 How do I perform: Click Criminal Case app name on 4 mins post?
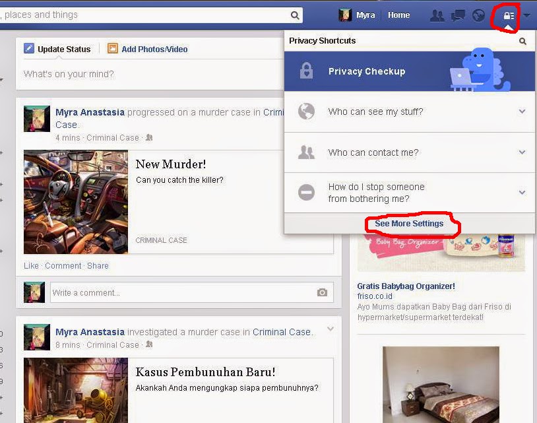(112, 138)
